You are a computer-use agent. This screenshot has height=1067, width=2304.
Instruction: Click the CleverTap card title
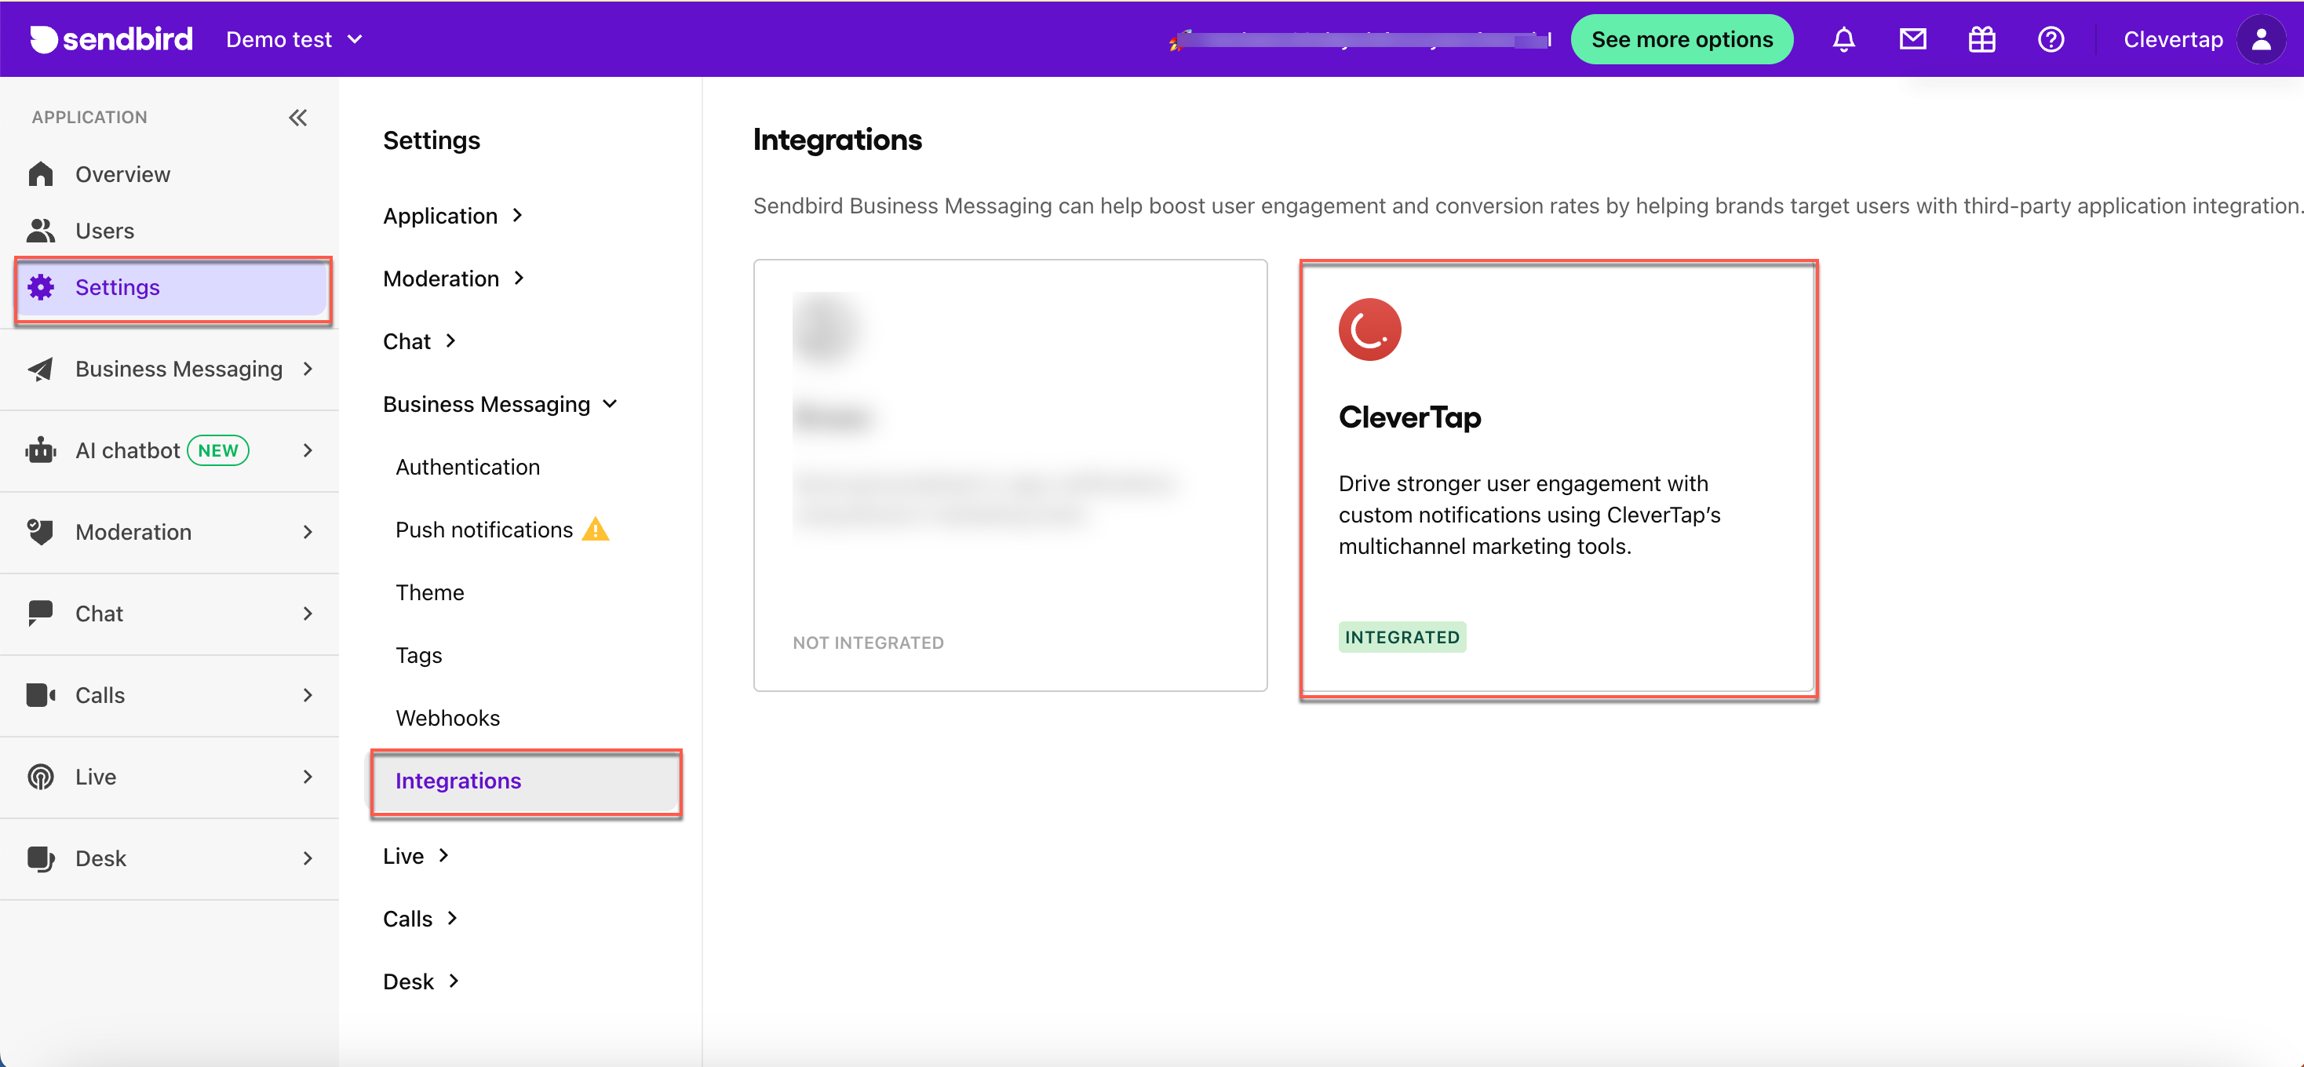pos(1409,417)
